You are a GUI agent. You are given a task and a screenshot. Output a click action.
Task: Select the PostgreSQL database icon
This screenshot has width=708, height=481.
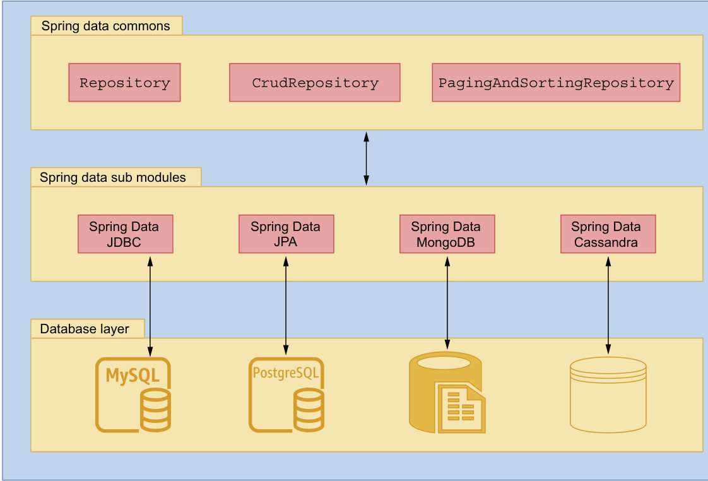tap(286, 395)
